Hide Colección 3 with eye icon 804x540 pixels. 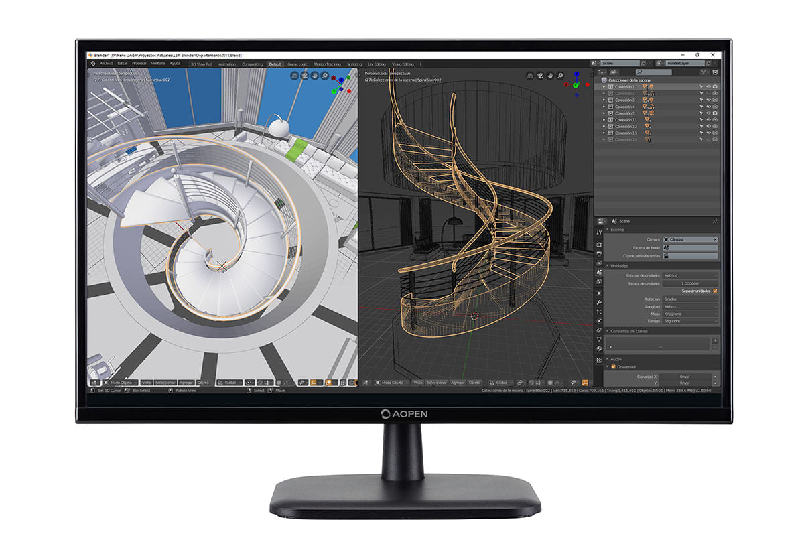pos(708,100)
